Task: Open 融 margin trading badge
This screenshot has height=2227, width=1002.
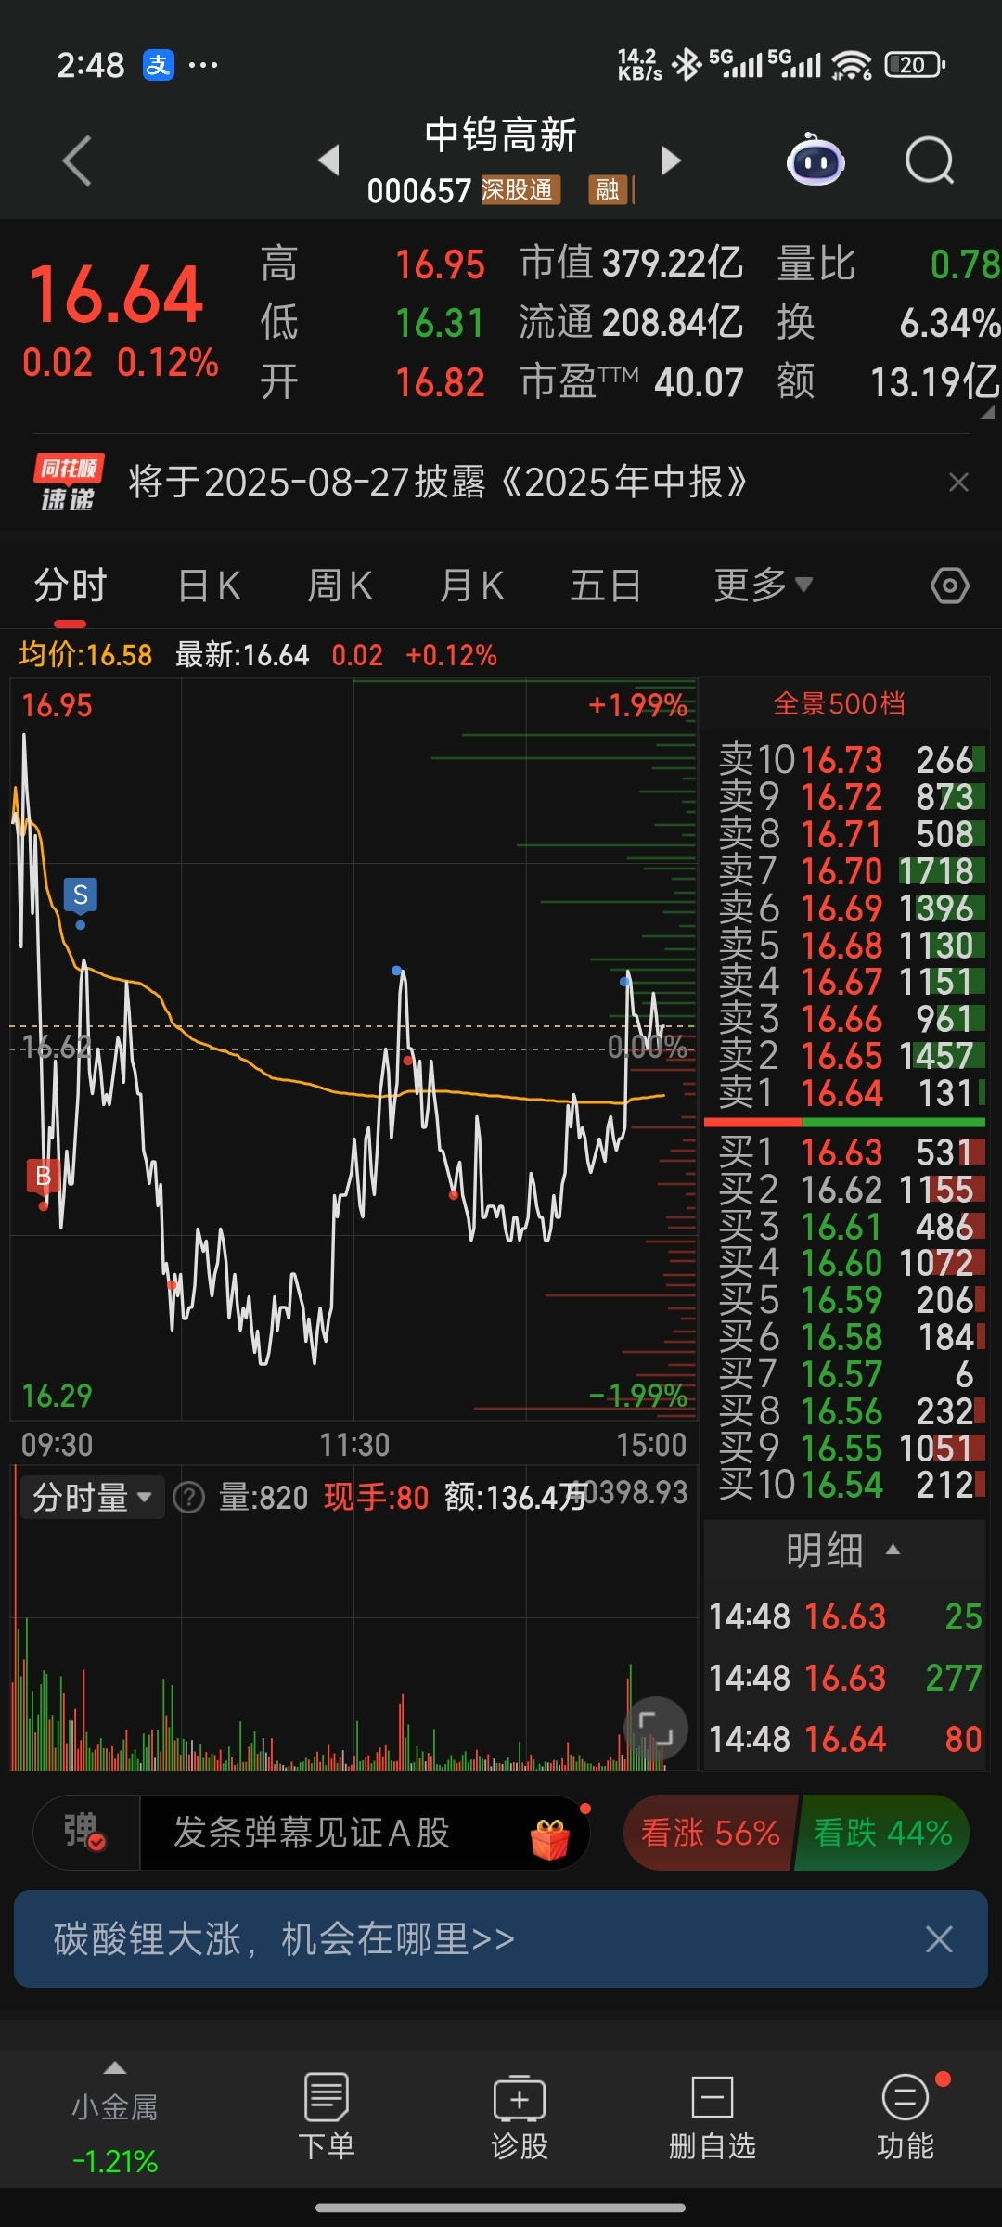Action: (x=608, y=190)
